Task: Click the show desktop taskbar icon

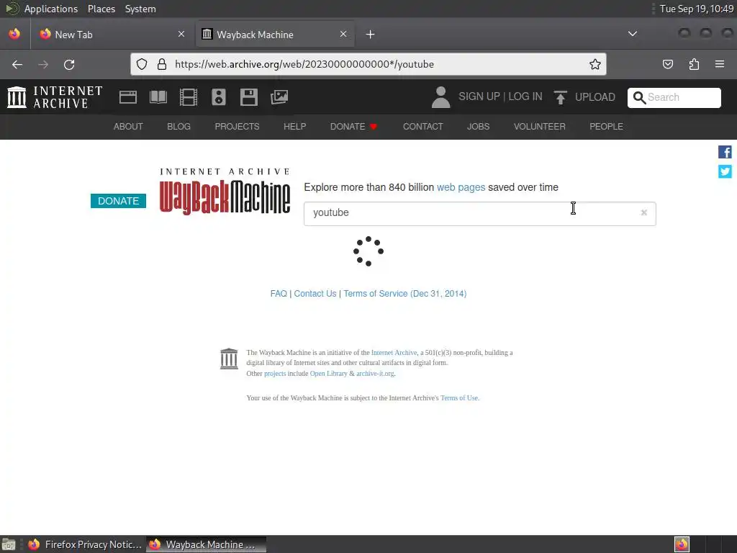Action: (9, 544)
